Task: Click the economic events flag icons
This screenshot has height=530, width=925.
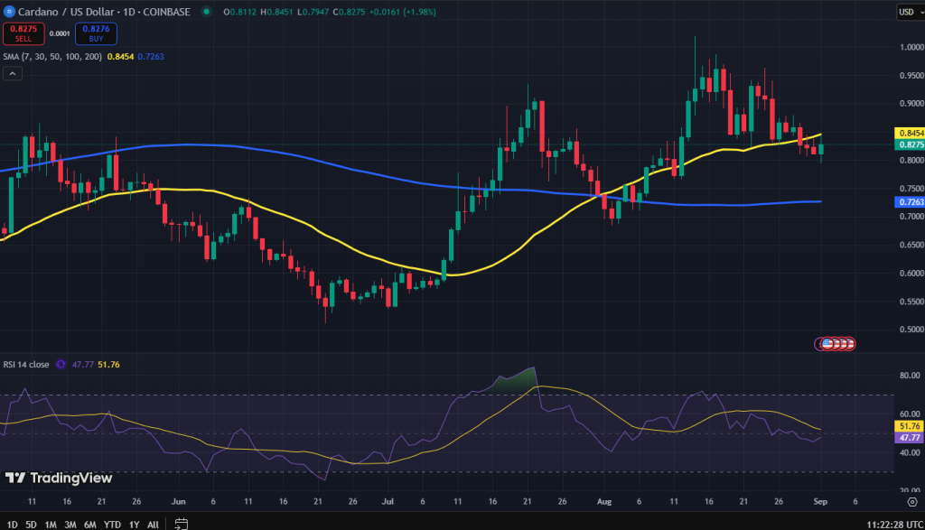Action: tap(836, 344)
